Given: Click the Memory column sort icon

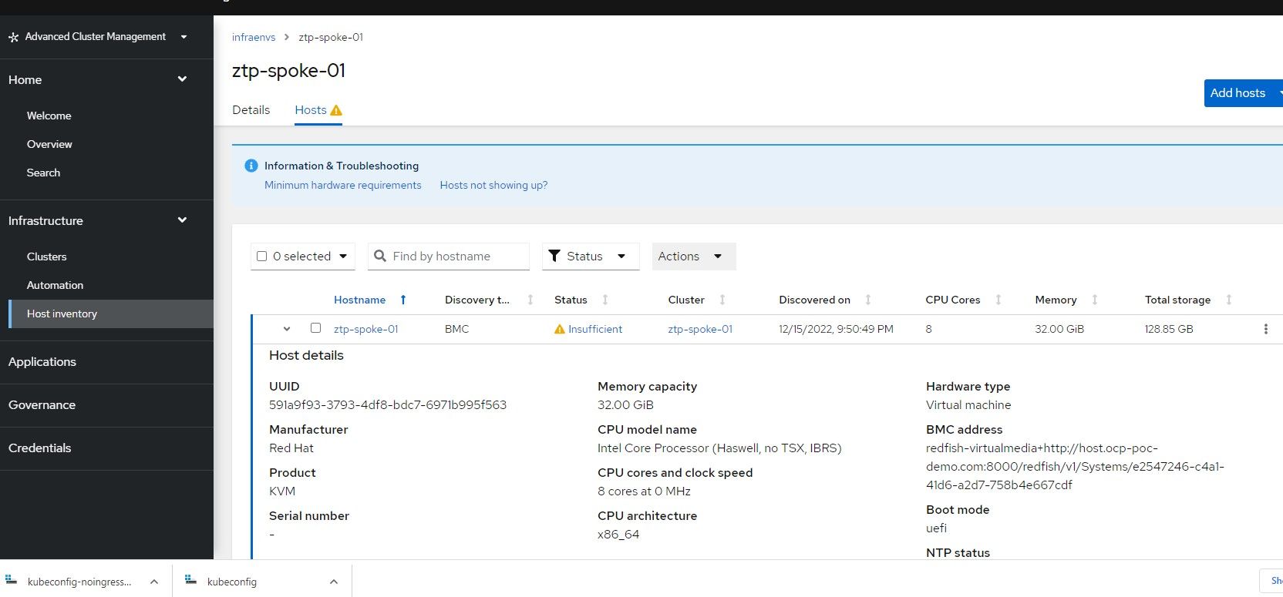Looking at the screenshot, I should tap(1095, 300).
